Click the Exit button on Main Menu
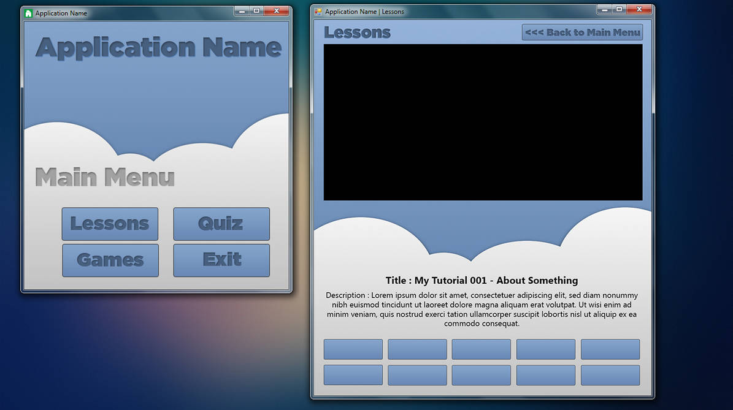The height and width of the screenshot is (410, 733). 221,260
